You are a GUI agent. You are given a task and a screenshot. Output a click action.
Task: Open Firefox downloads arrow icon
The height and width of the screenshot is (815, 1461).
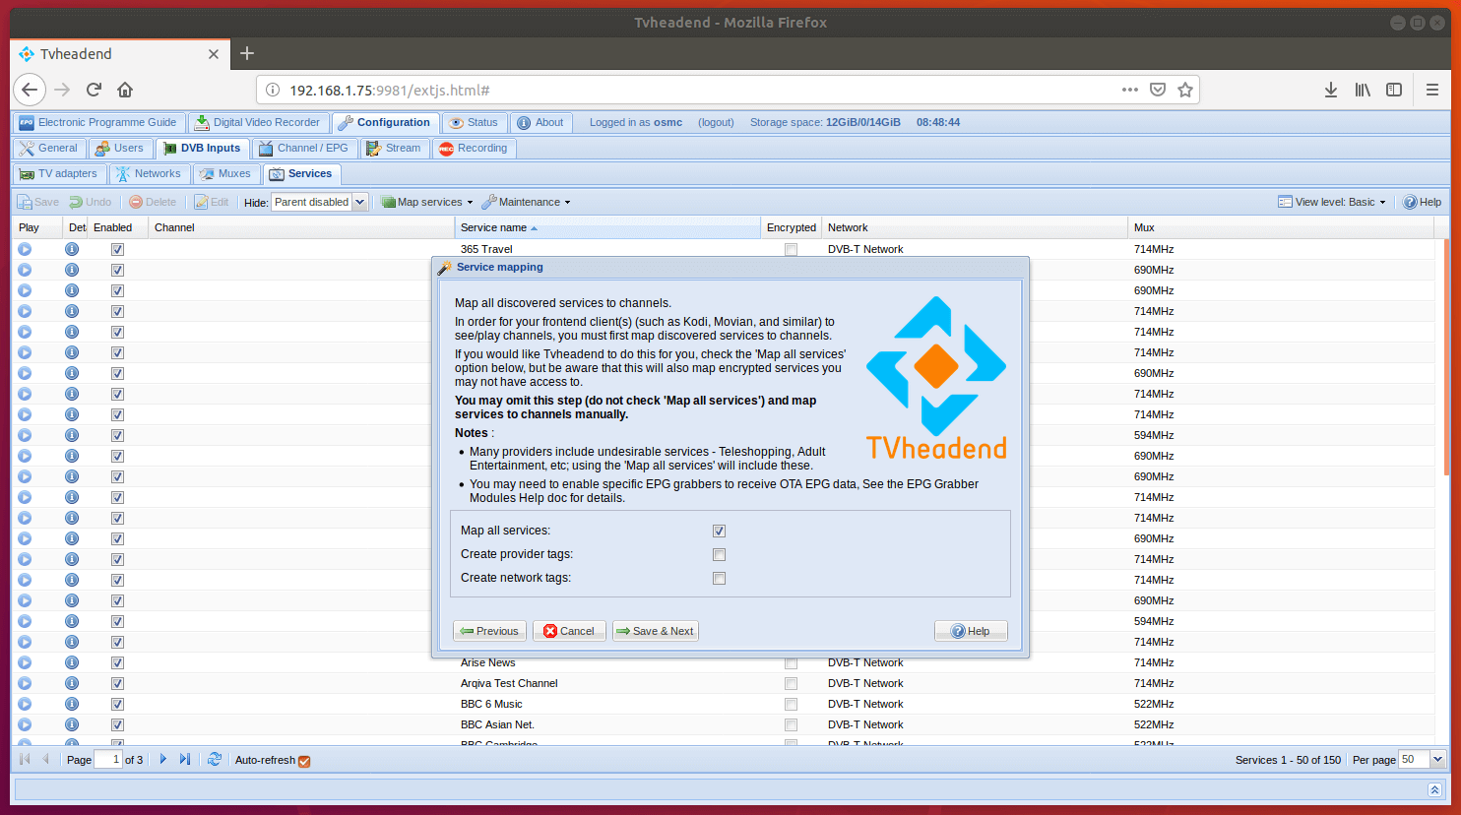point(1330,90)
